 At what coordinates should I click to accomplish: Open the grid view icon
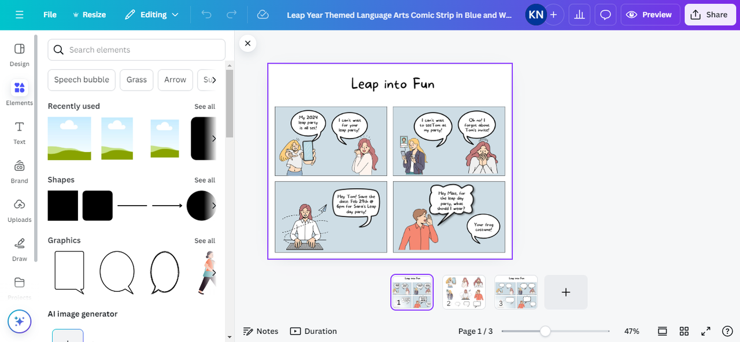coord(684,331)
